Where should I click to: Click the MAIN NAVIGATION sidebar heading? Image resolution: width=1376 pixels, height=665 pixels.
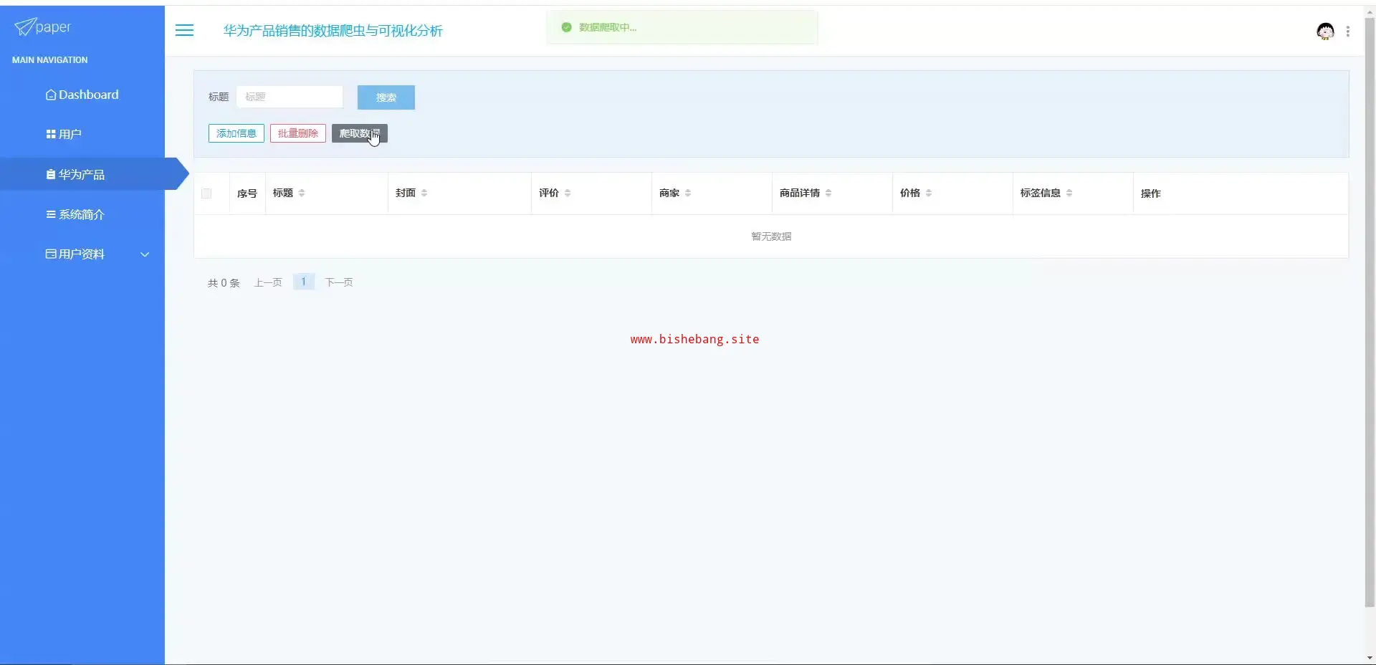50,60
